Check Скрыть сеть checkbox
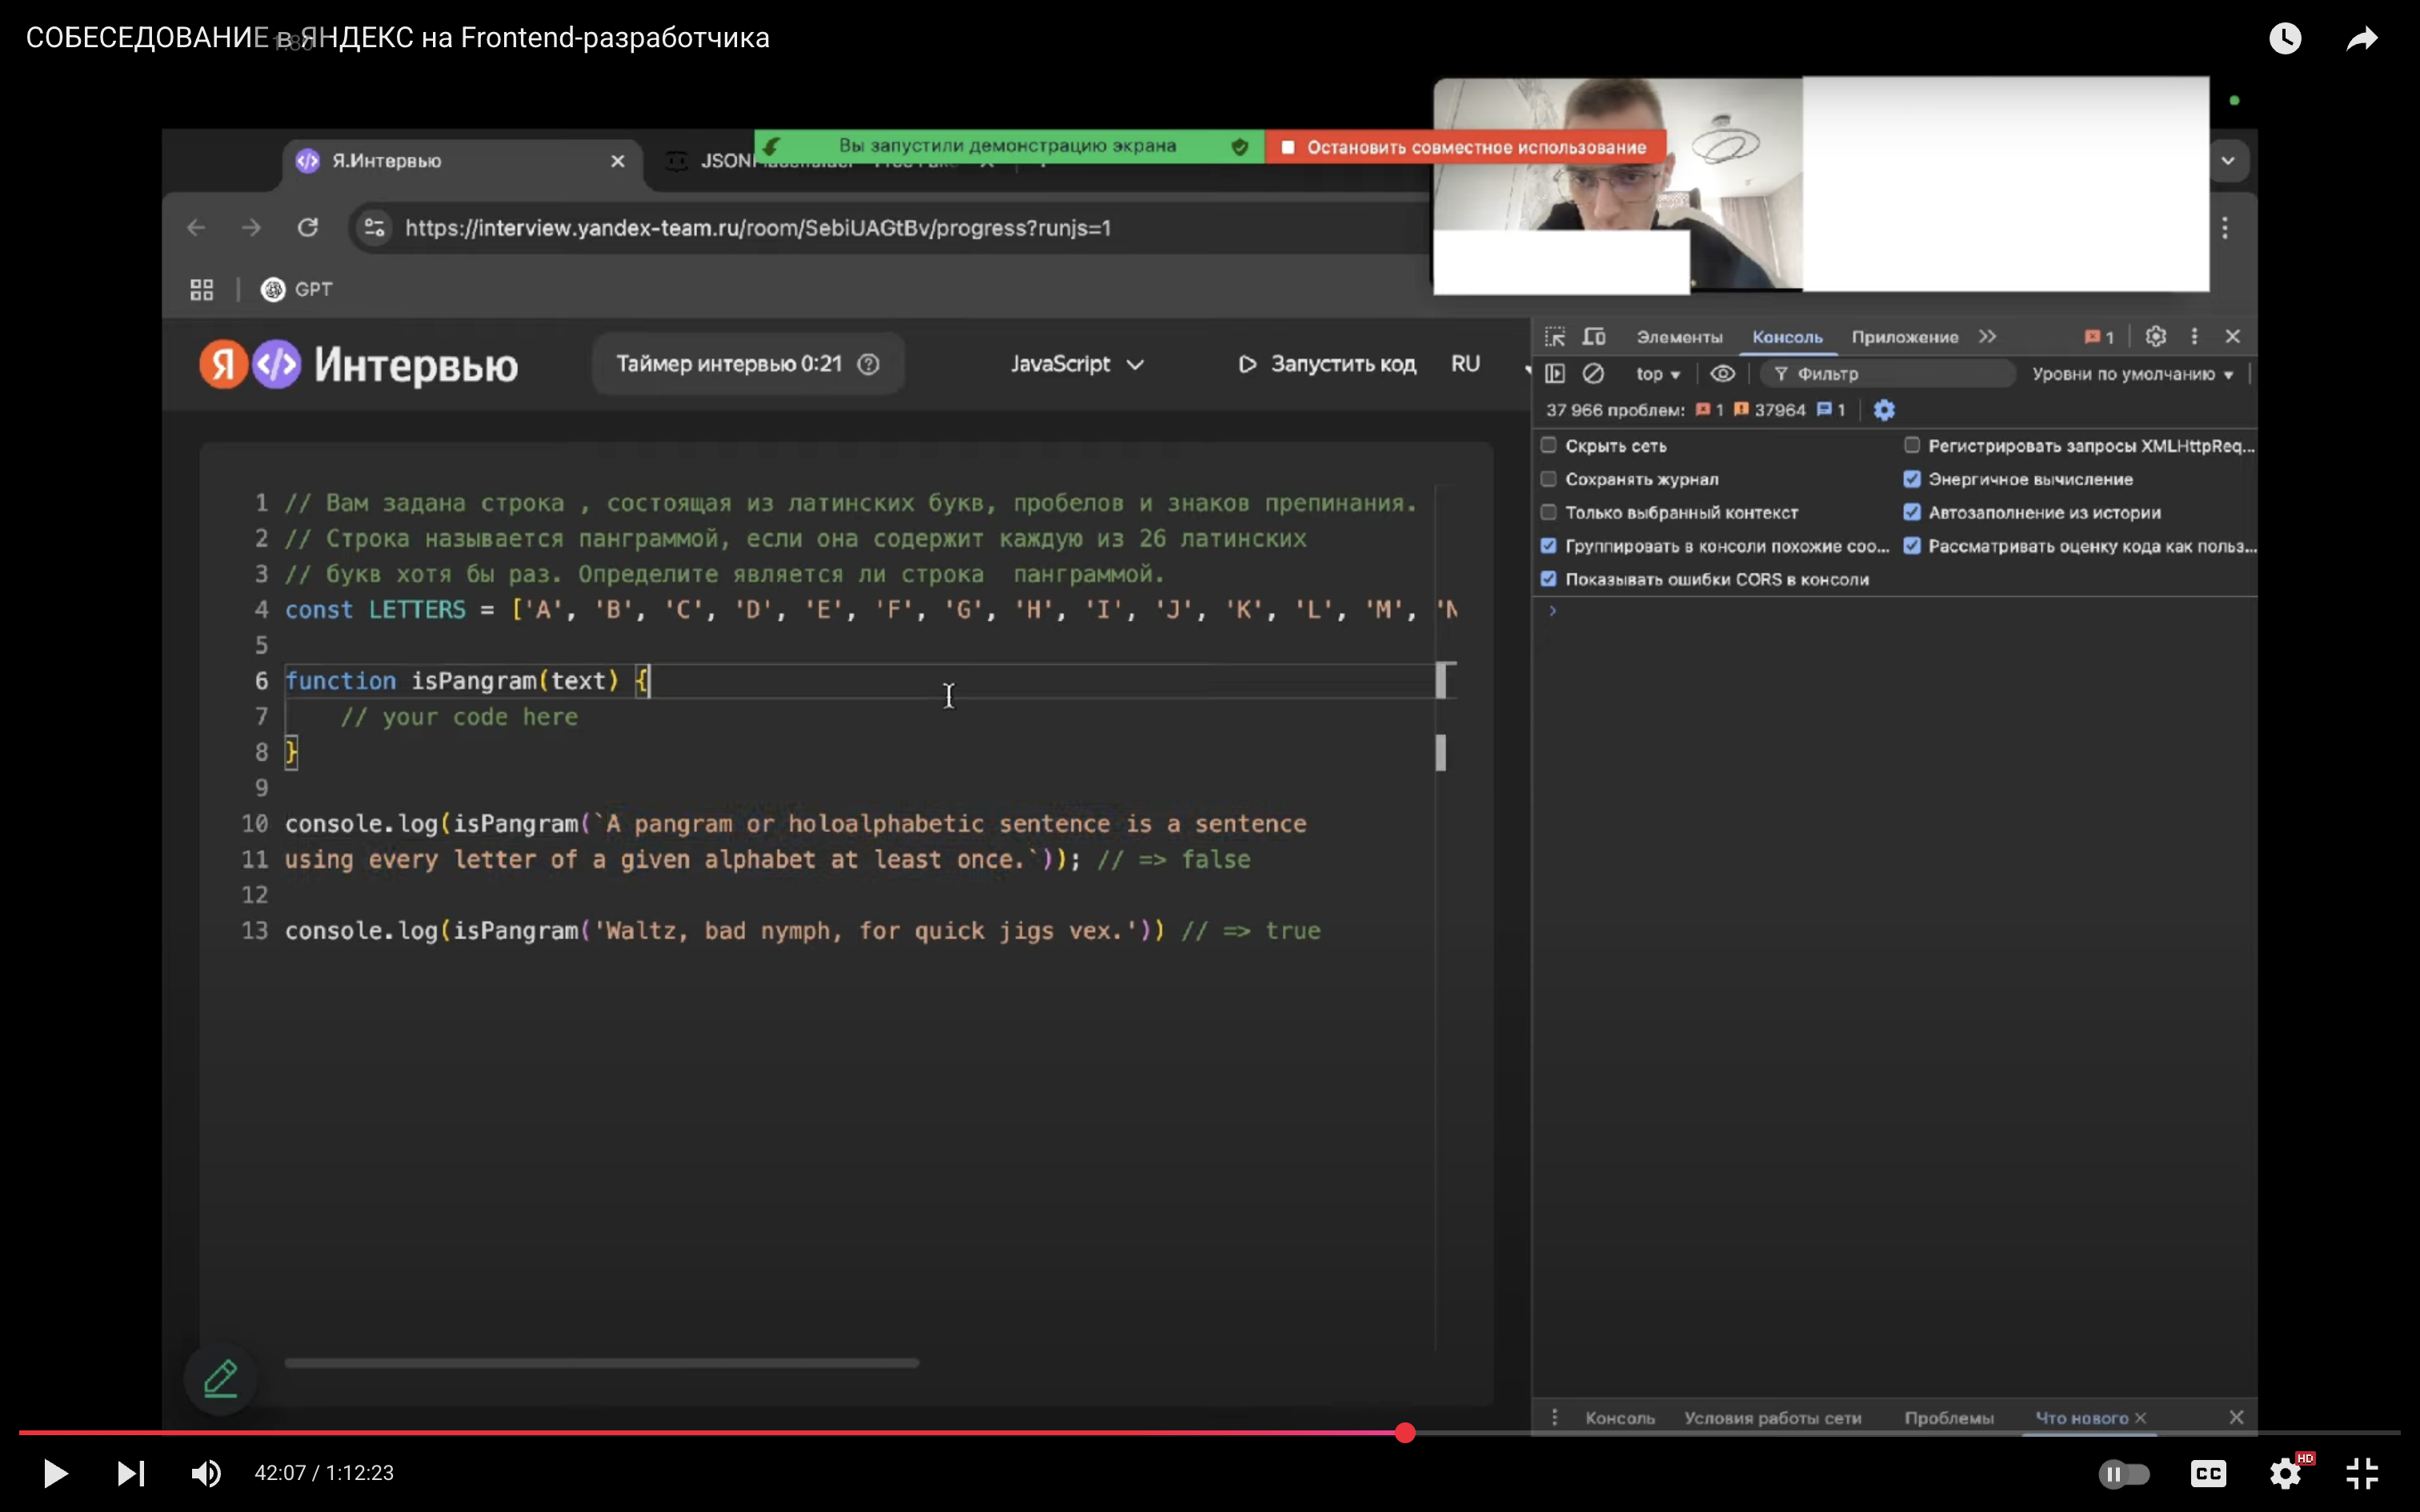The image size is (2420, 1512). [1549, 445]
